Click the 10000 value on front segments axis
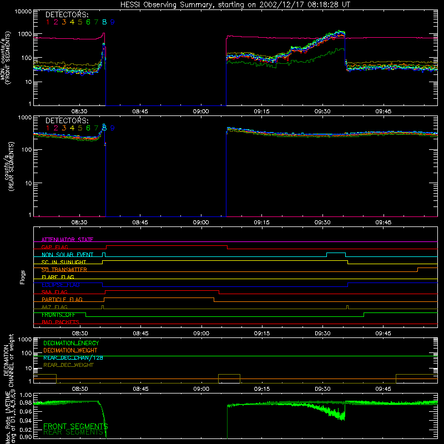 [x=23, y=12]
